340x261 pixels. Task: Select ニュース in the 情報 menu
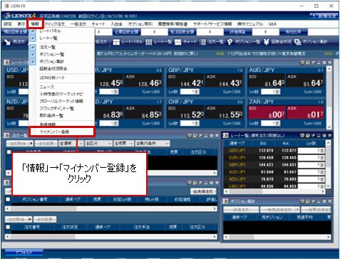61,87
